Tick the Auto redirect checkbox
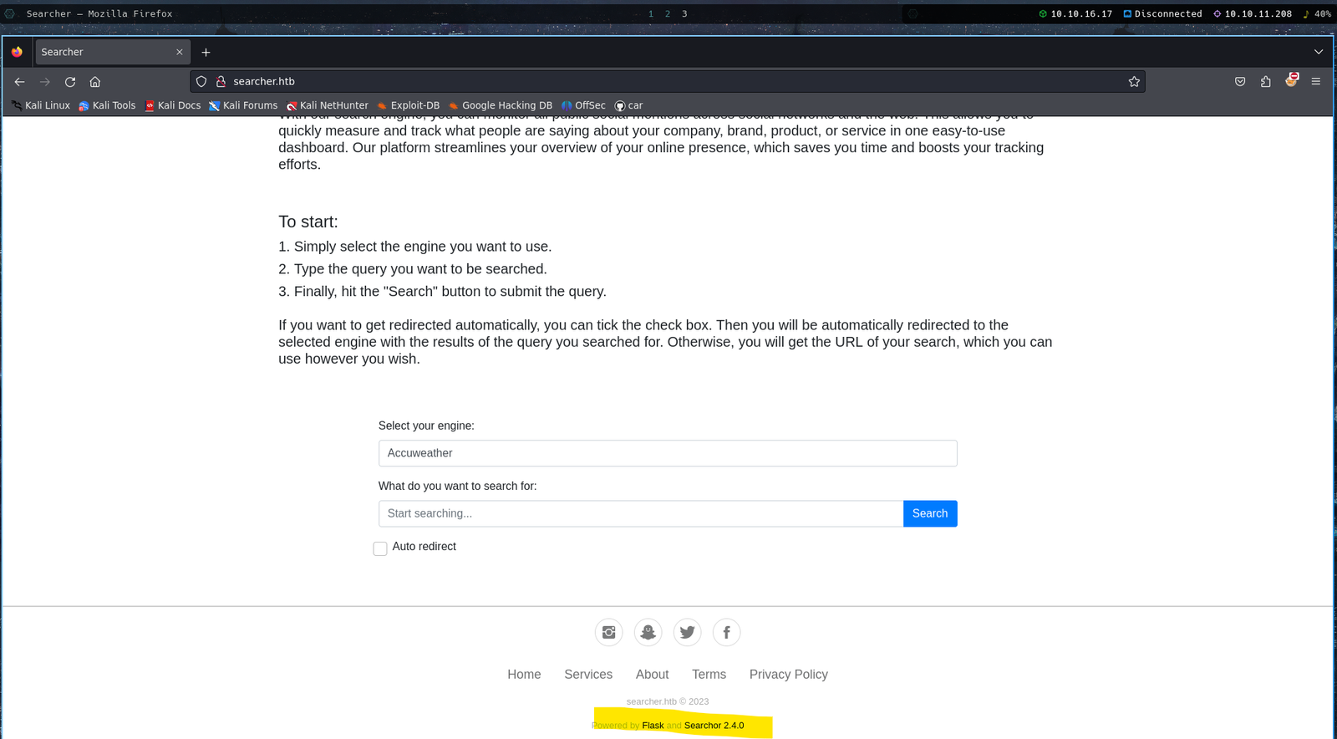The height and width of the screenshot is (739, 1337). coord(380,548)
